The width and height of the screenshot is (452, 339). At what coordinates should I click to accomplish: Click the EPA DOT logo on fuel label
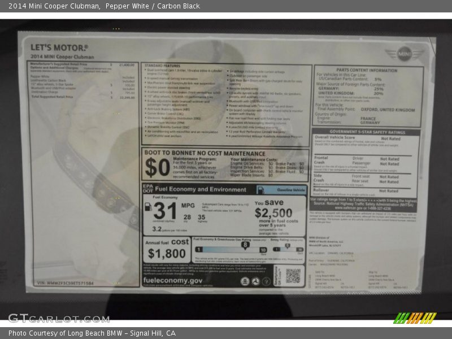click(147, 189)
